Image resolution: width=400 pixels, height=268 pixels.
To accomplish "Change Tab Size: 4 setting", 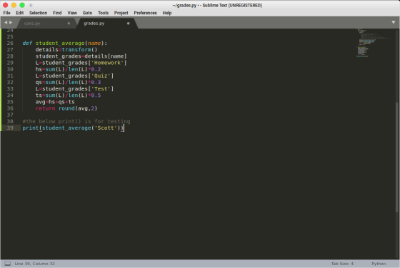I will point(342,264).
